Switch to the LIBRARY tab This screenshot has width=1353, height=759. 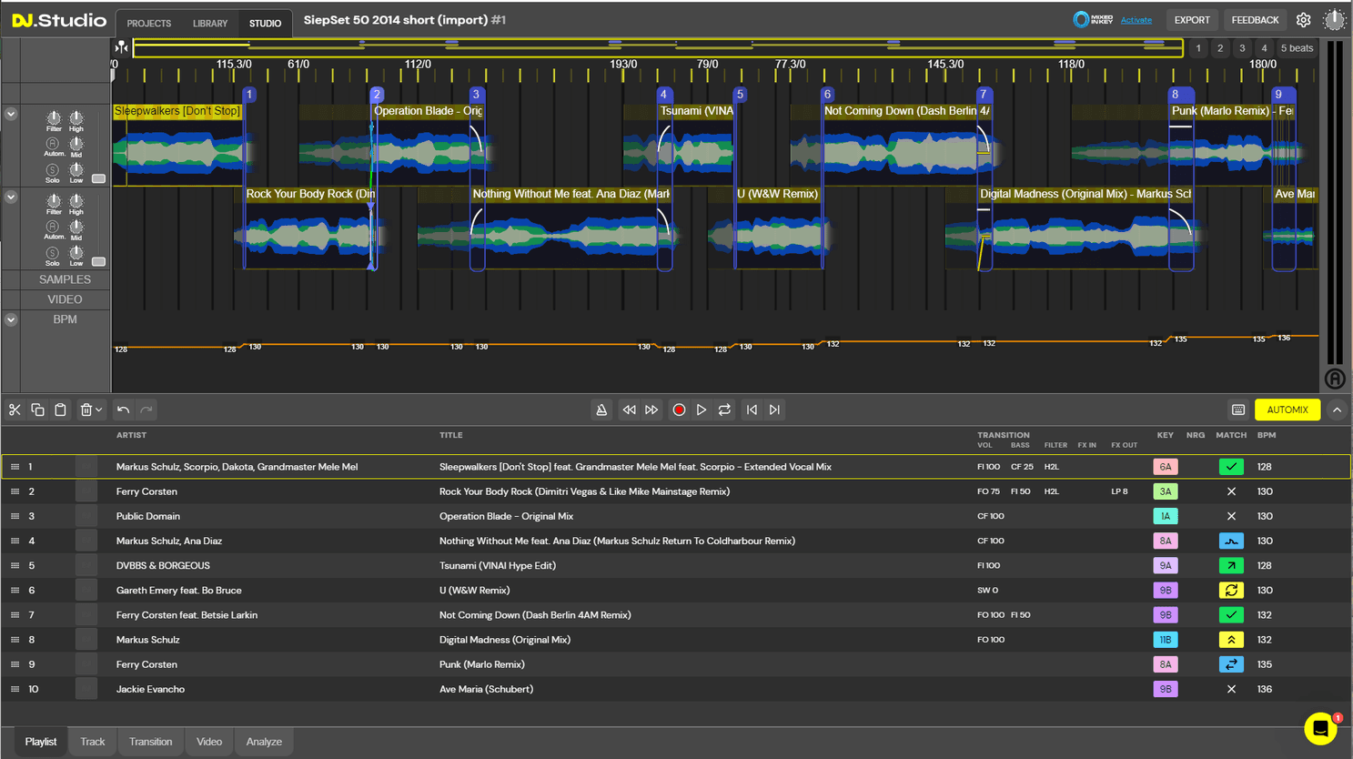point(210,23)
